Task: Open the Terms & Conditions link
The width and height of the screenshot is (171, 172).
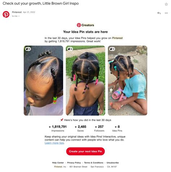Action: pyautogui.click(x=93, y=163)
